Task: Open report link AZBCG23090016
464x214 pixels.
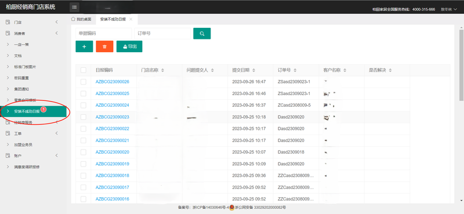Action: click(x=112, y=199)
